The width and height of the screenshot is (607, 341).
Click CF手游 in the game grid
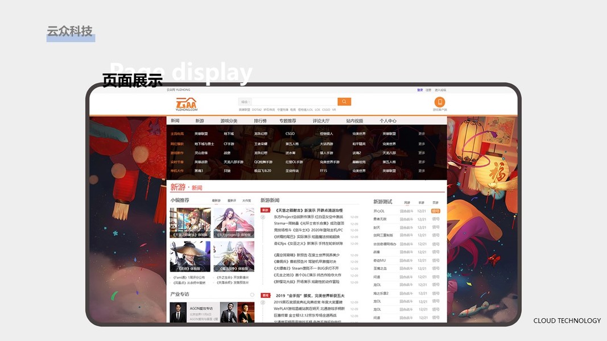coord(229,144)
